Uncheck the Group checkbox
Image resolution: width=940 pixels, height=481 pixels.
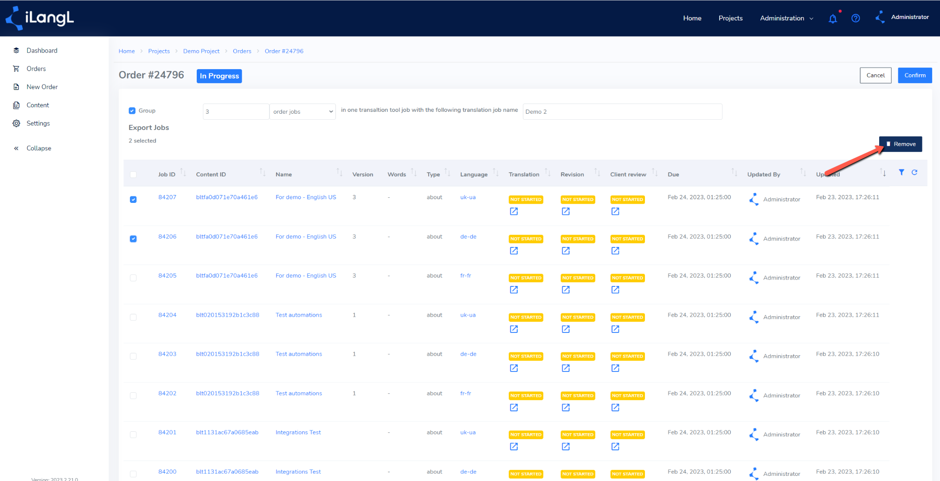132,110
